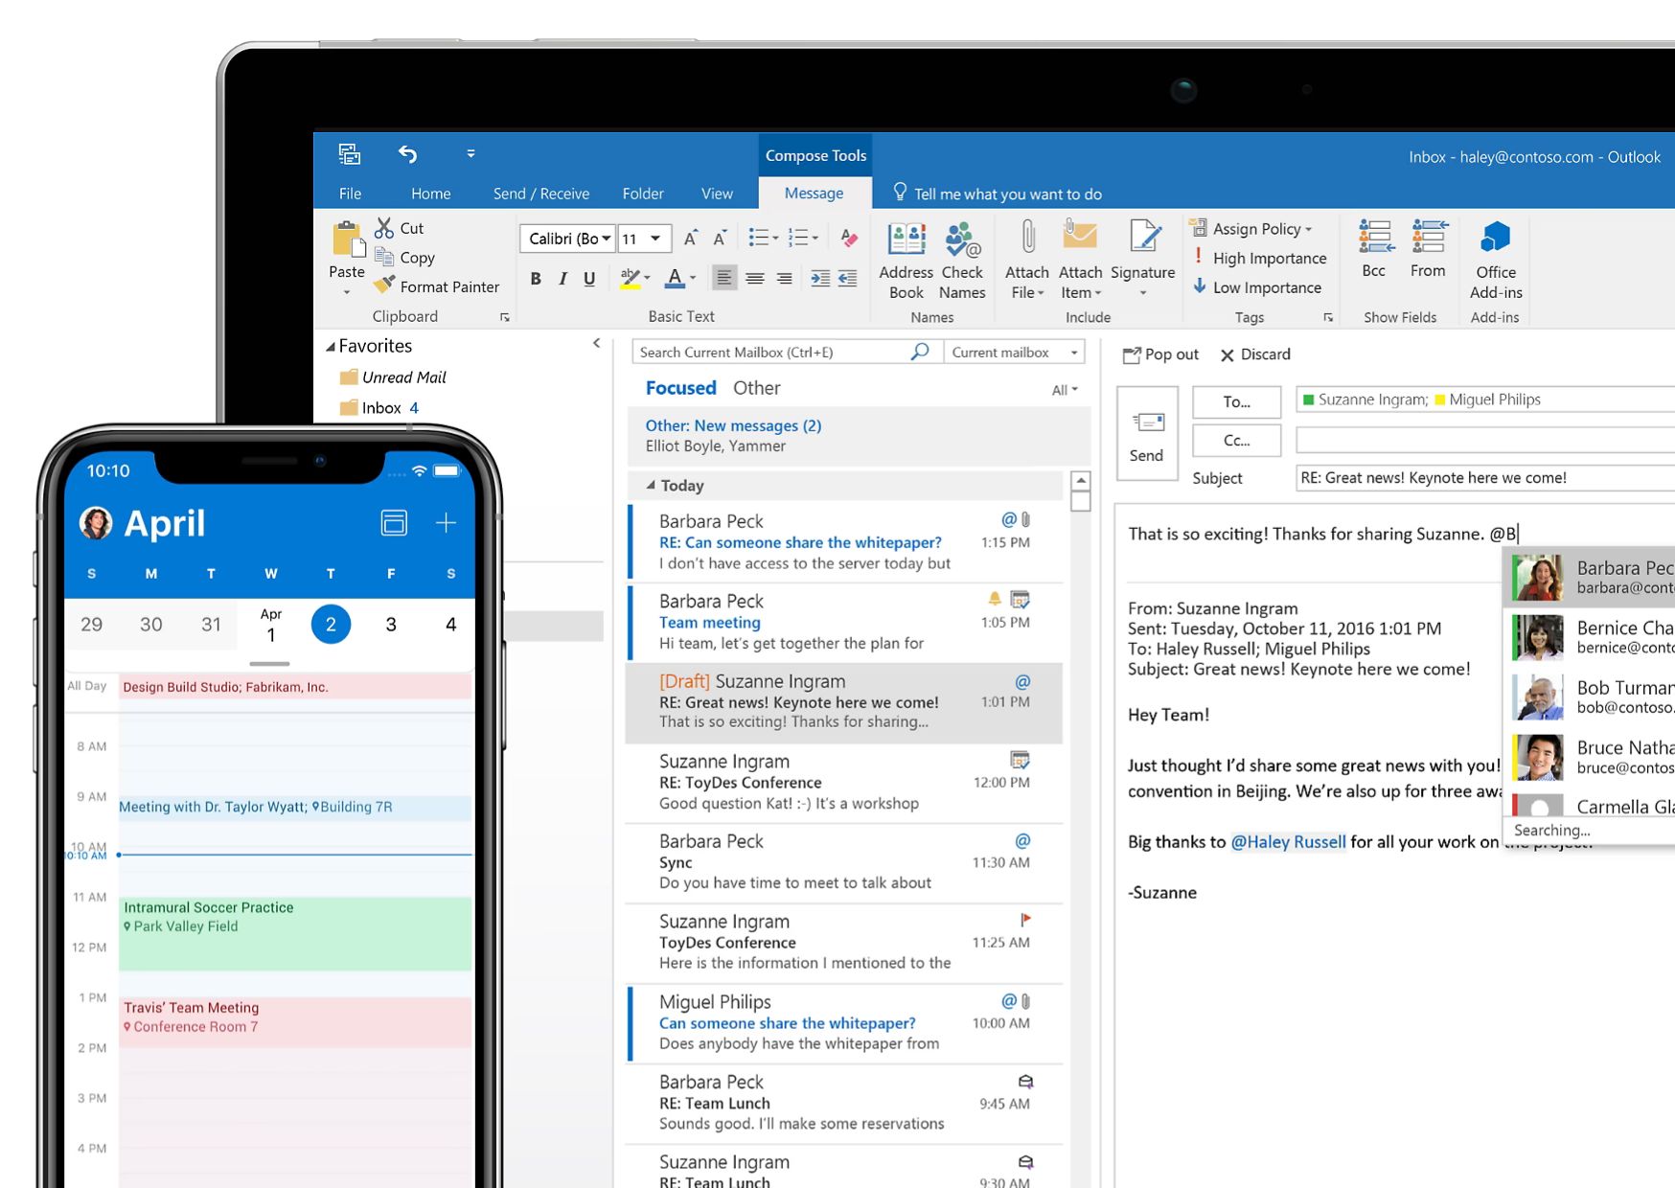Switch to the Home tab
This screenshot has height=1188, width=1675.
[x=431, y=194]
